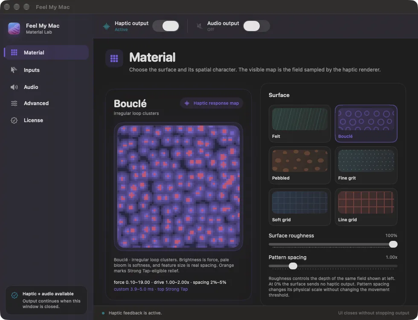This screenshot has height=320, width=418.
Task: Open the Material section
Action: click(46, 52)
